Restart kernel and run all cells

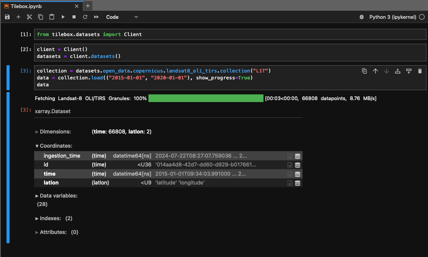point(96,17)
